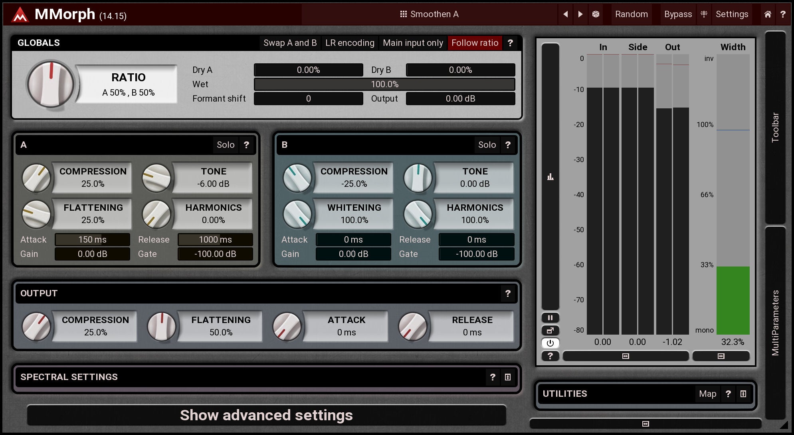The height and width of the screenshot is (435, 794).
Task: Expand the Spectral Settings panel
Action: click(507, 377)
